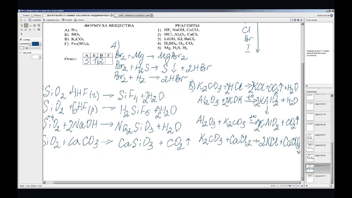Select the arrow pointer tool

click(22, 25)
